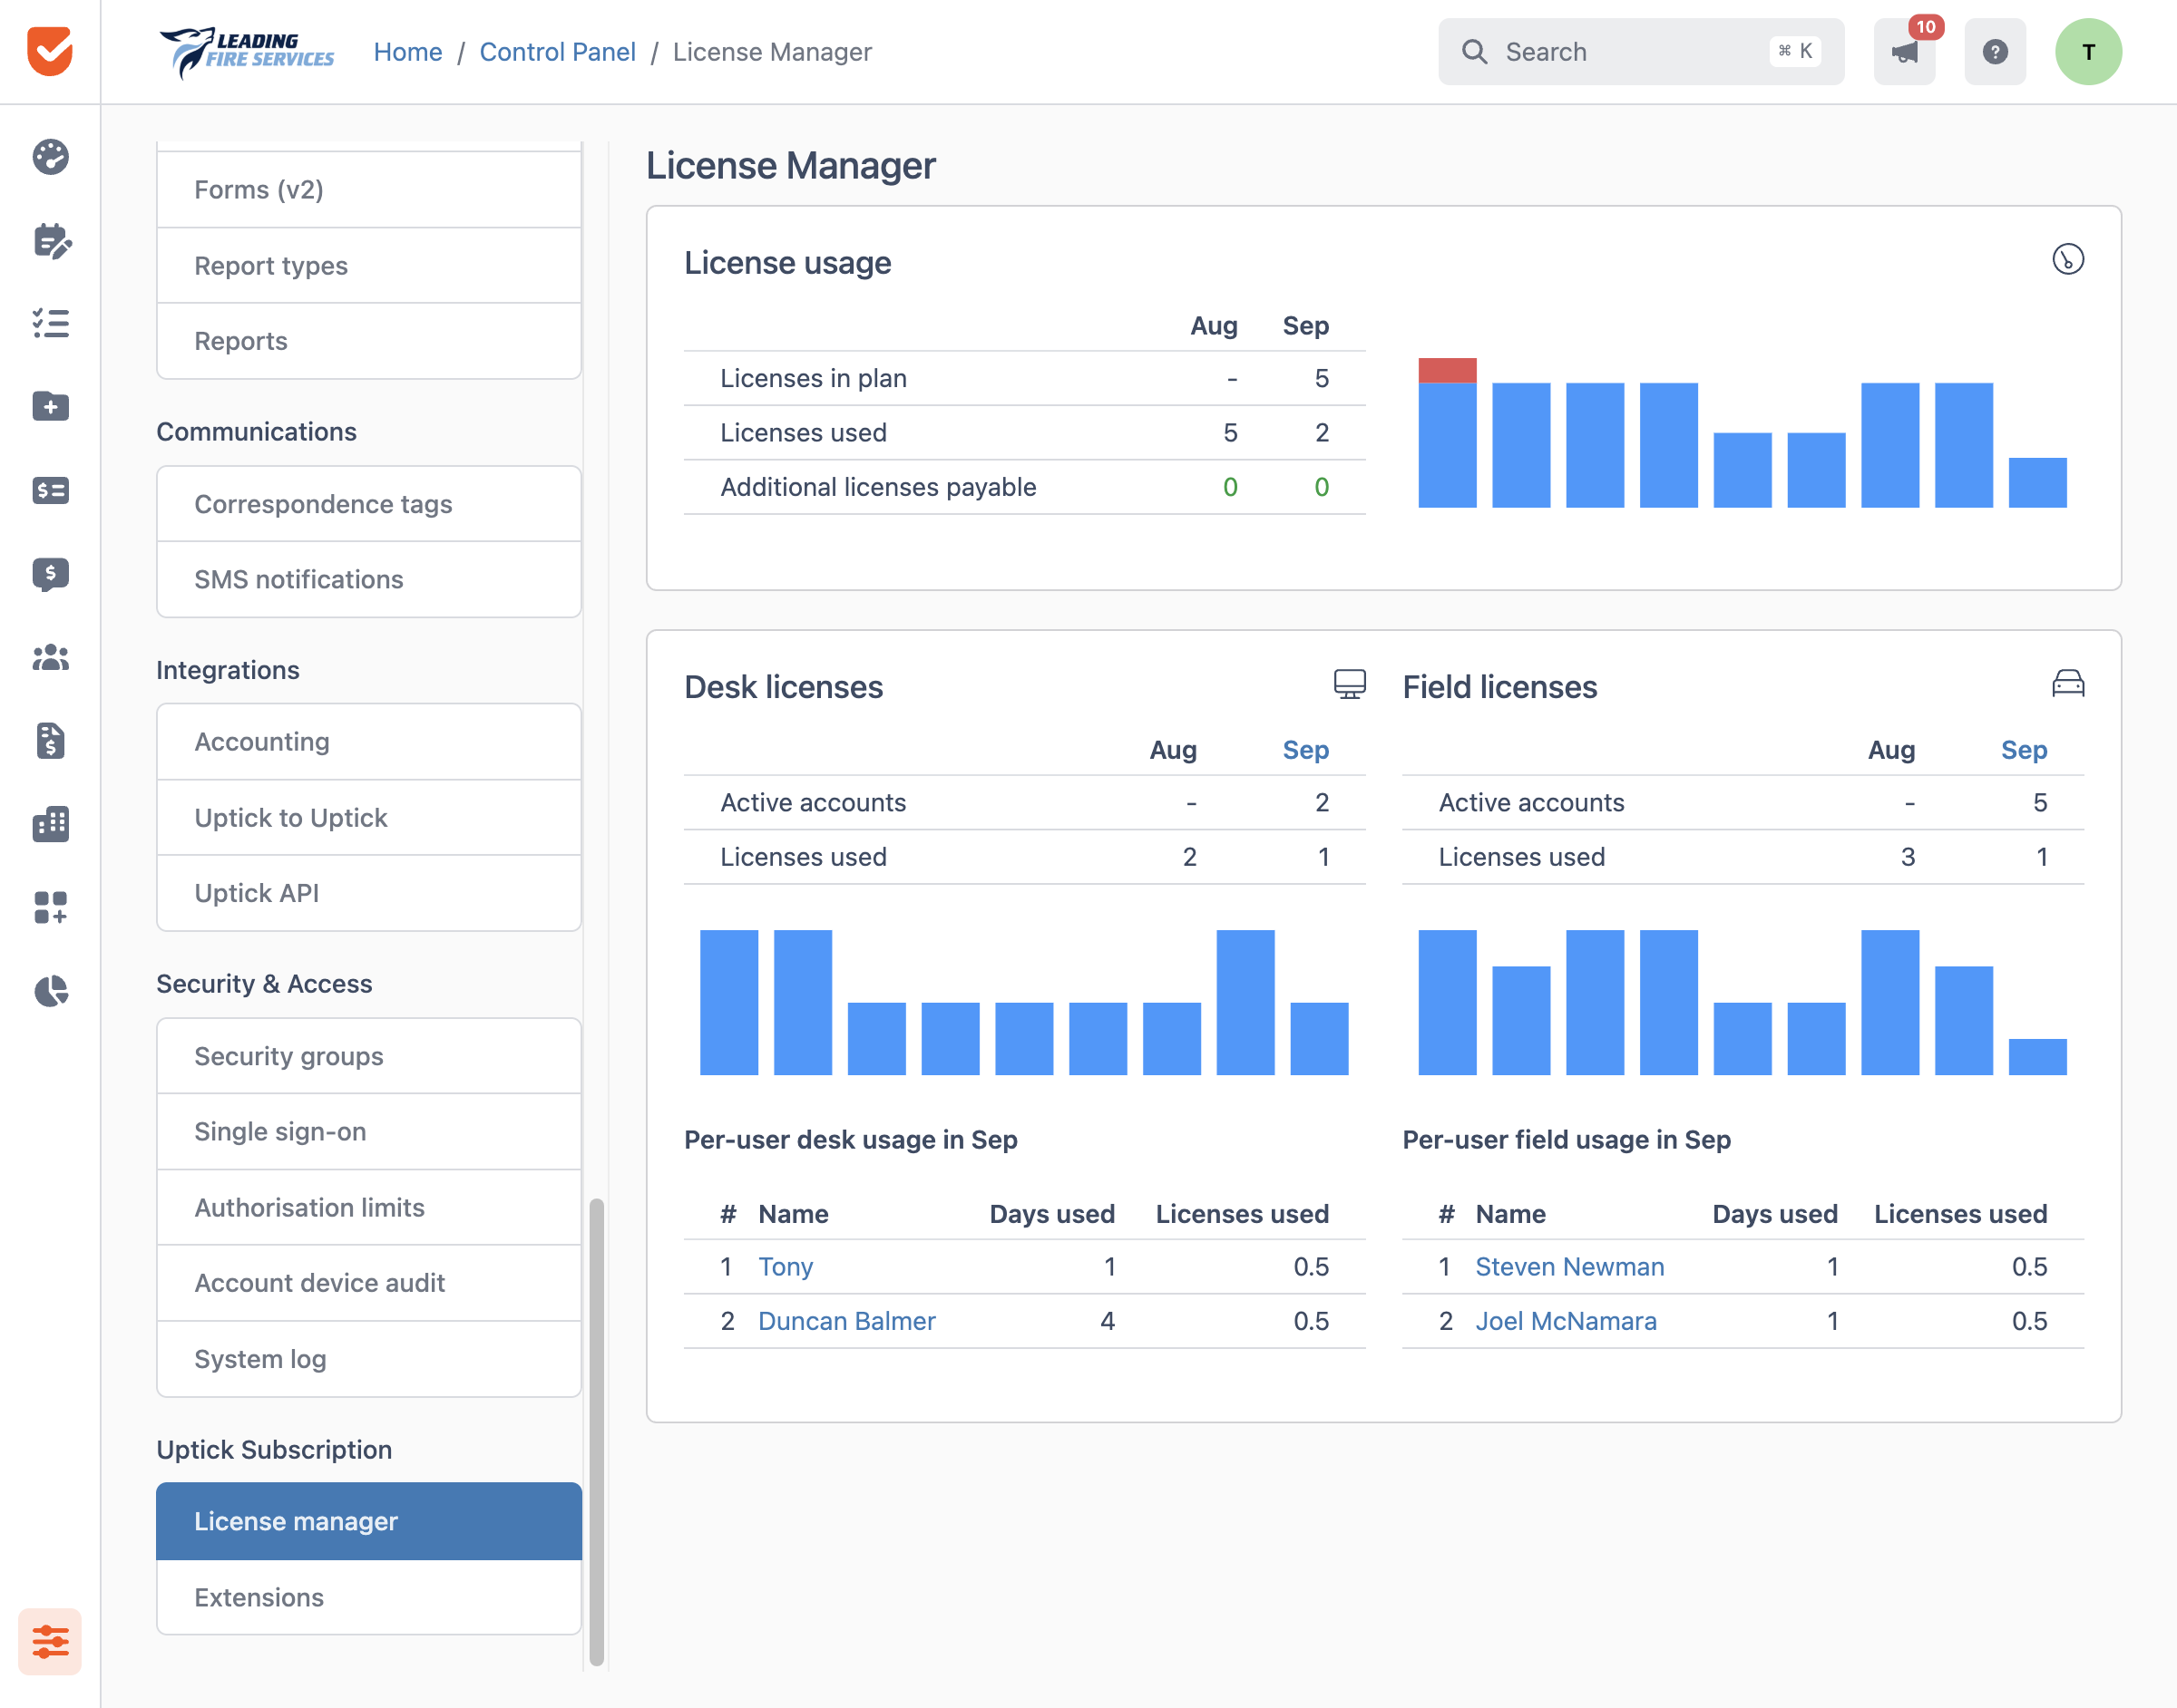The image size is (2177, 1708).
Task: Select License manager menu item
Action: 369,1521
